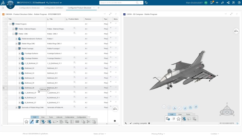Image resolution: width=242 pixels, height=136 pixels.
Task: Click the search magnifier icon
Action: [137, 3]
